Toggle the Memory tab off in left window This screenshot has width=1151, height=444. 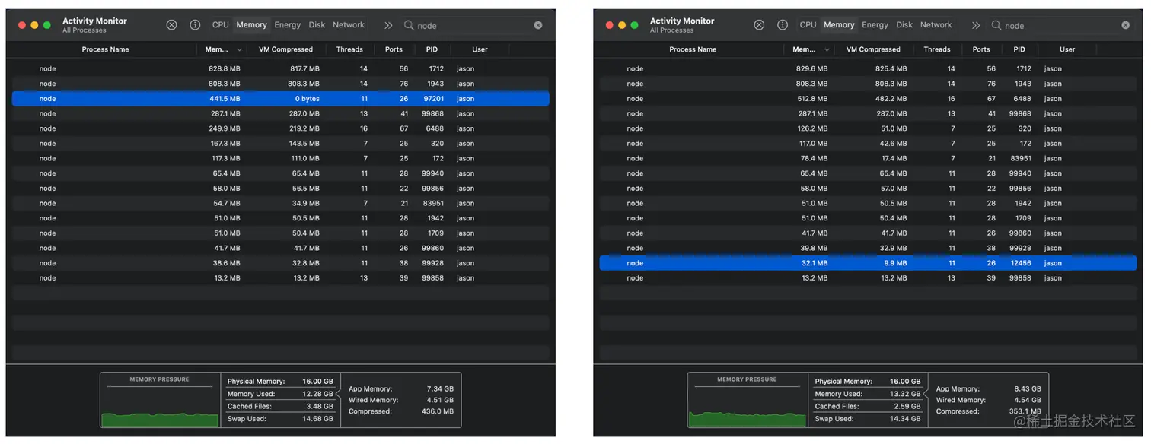[x=251, y=24]
